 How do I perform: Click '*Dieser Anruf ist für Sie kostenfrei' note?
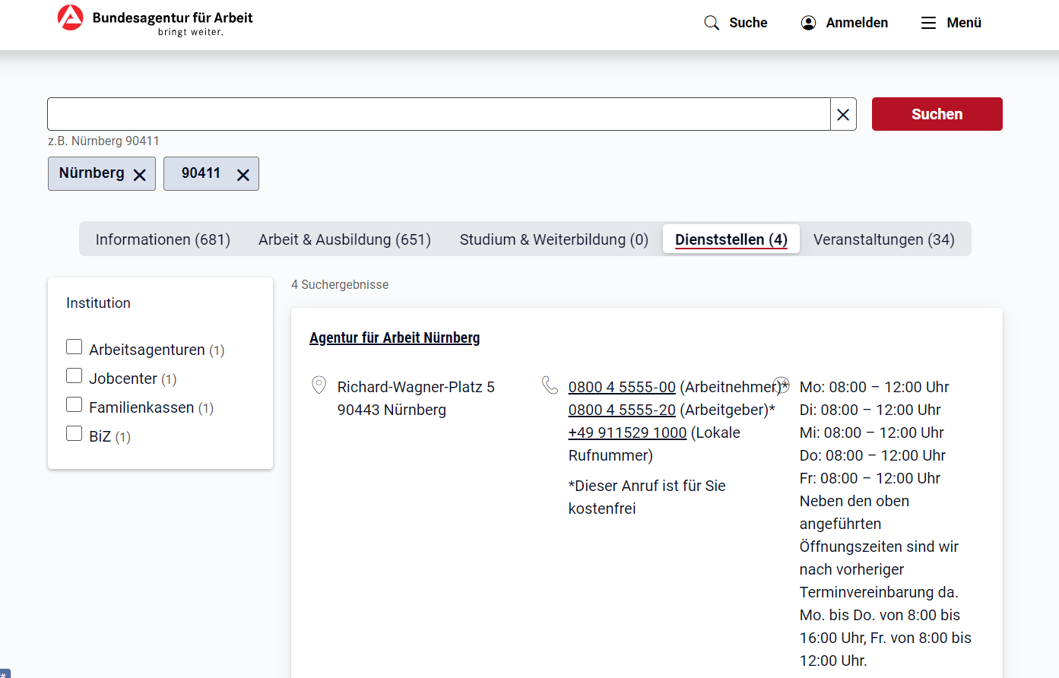[x=647, y=497]
